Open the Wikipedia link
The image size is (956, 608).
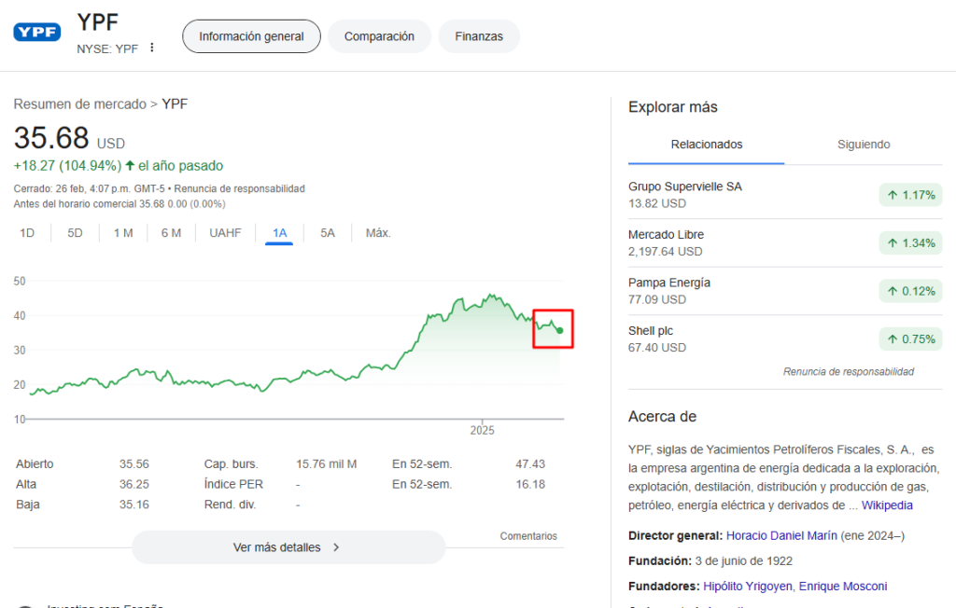click(x=887, y=505)
